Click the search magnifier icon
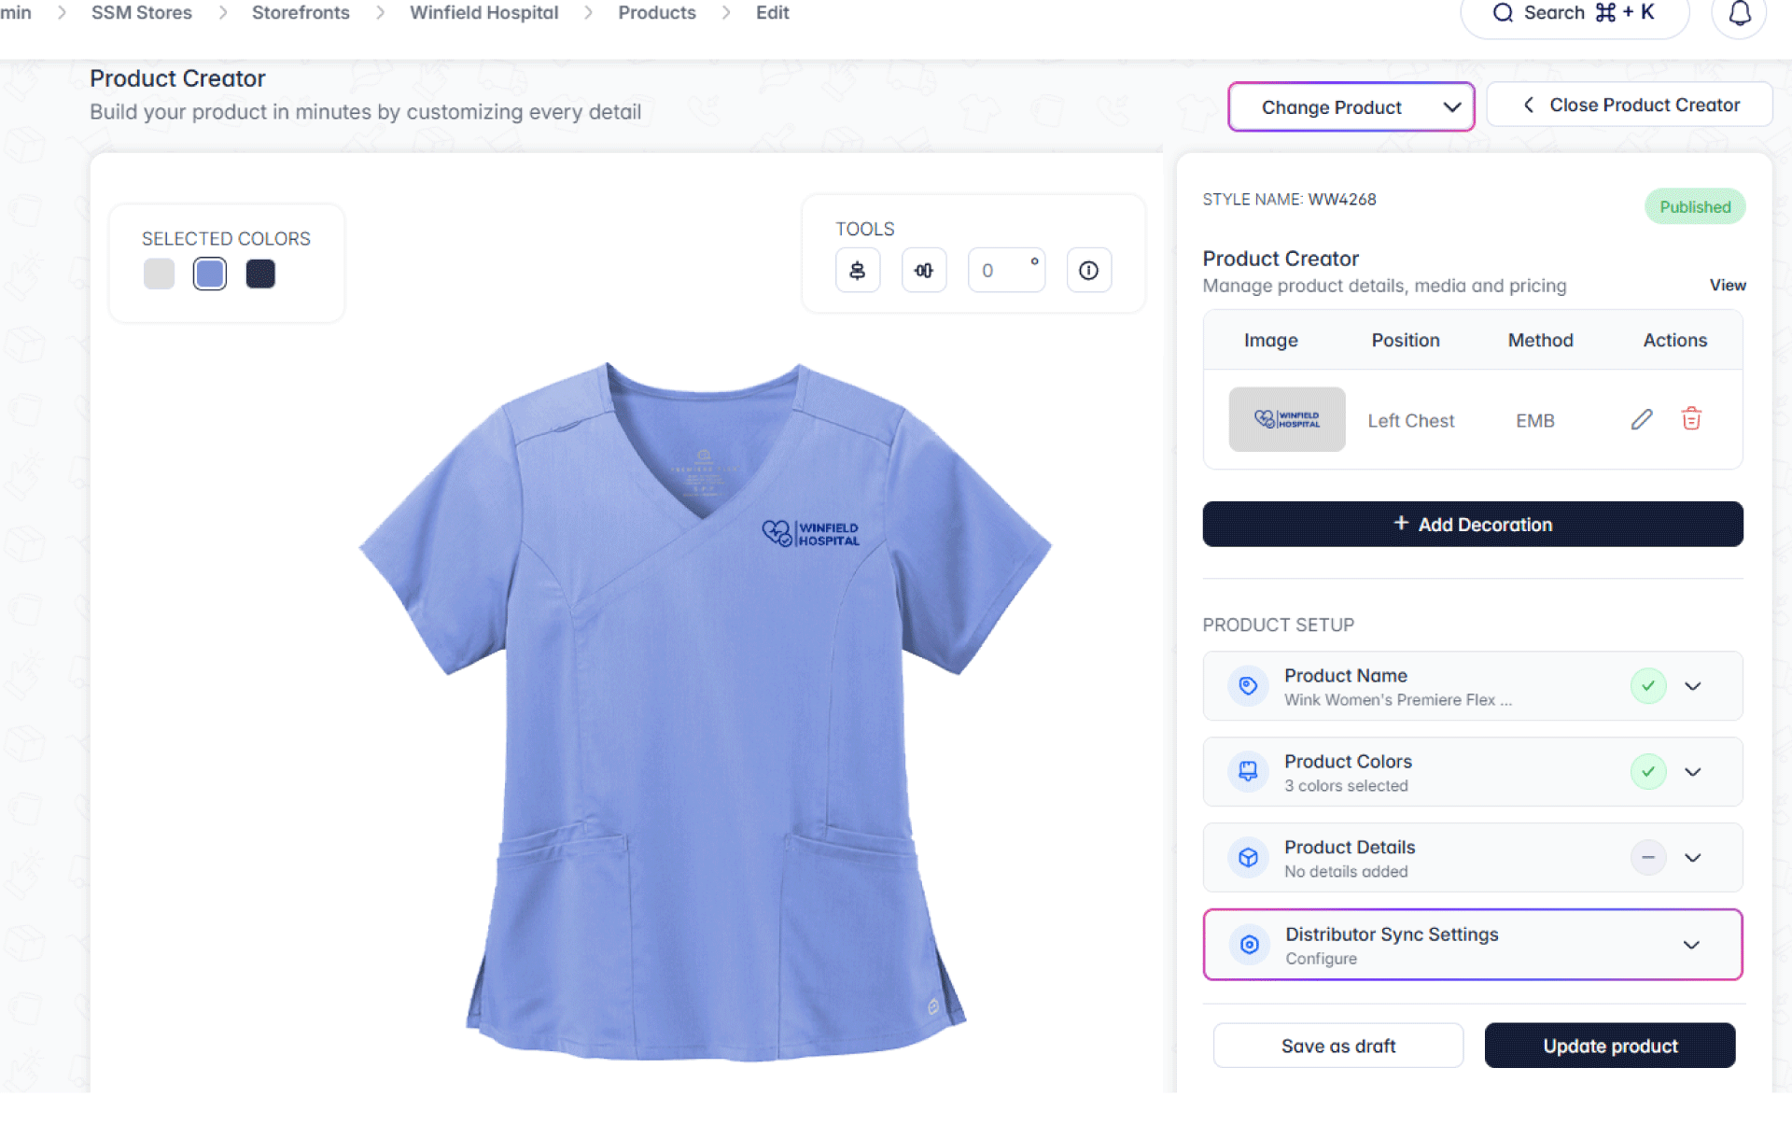 tap(1503, 13)
